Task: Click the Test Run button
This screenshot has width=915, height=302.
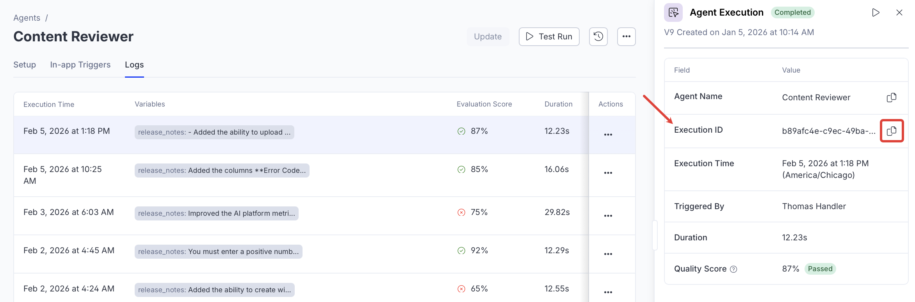Action: click(549, 37)
